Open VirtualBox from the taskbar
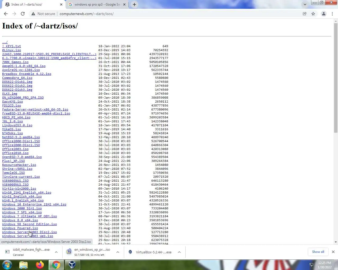This screenshot has width=338, height=270. [x=72, y=265]
